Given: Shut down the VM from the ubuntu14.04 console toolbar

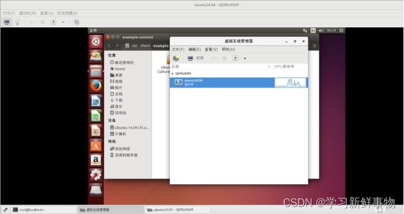Looking at the screenshot, I should [x=53, y=22].
